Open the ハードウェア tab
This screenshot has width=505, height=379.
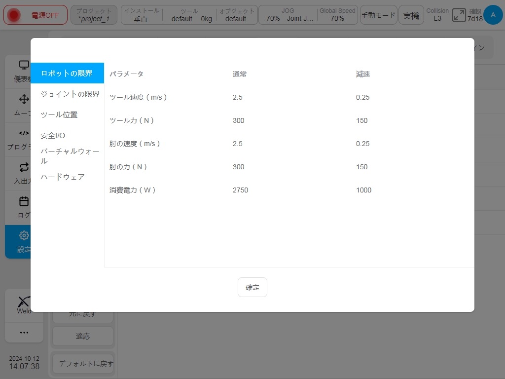[63, 177]
